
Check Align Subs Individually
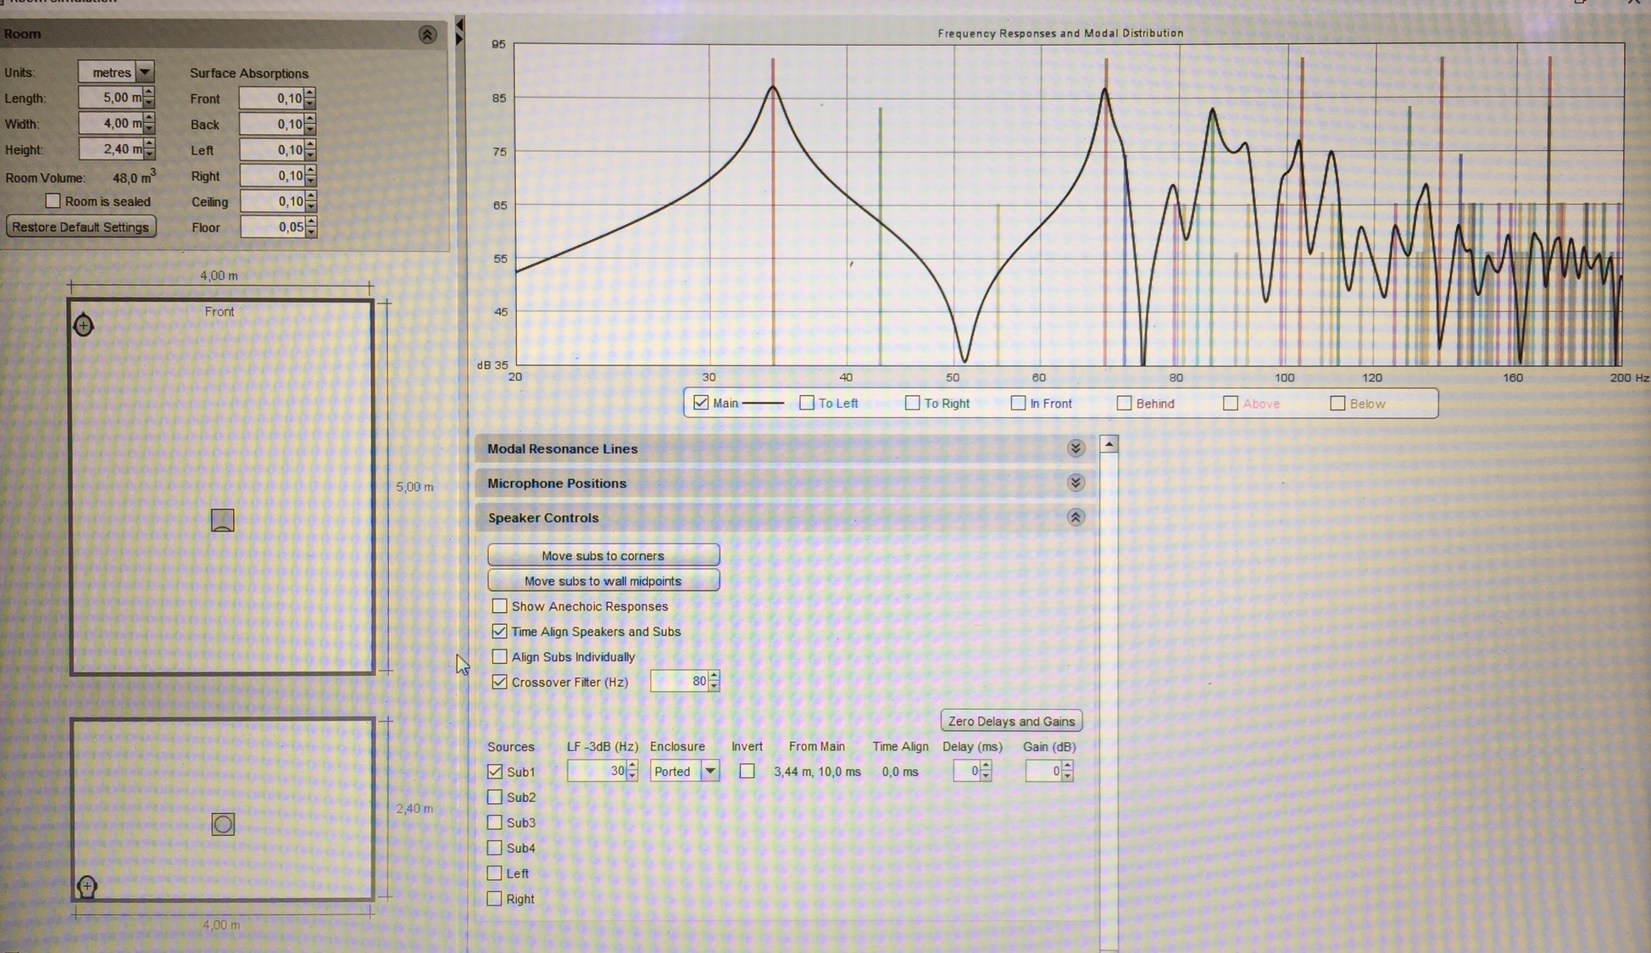pos(499,656)
